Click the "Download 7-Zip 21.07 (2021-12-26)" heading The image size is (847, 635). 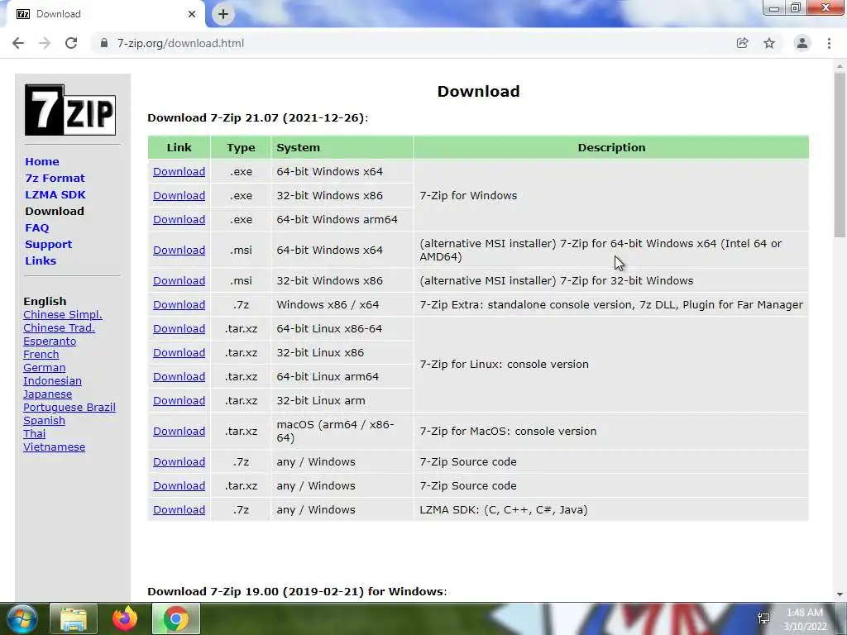tap(258, 117)
